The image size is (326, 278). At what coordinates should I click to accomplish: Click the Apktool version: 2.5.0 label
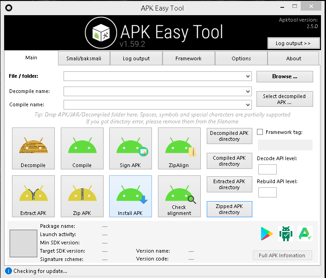click(x=298, y=23)
